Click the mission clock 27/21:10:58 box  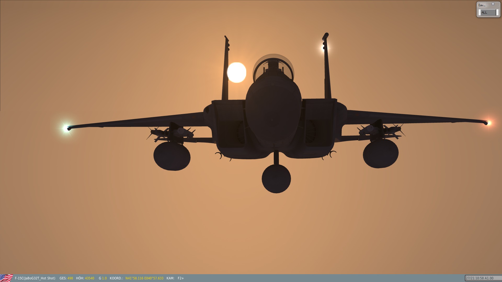(x=483, y=278)
